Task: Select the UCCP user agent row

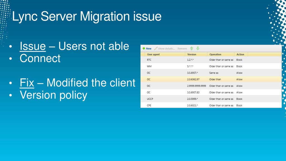Action: (211, 99)
